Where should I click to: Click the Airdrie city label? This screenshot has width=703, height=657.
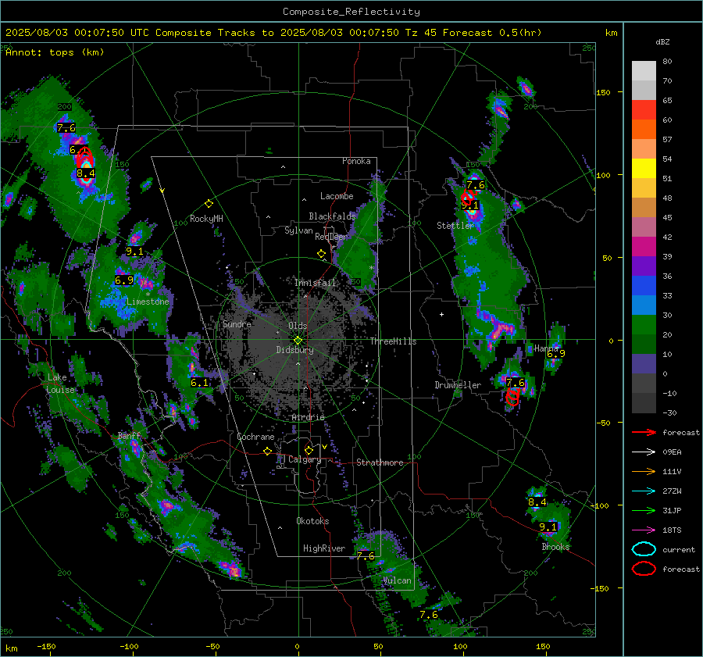[x=308, y=417]
